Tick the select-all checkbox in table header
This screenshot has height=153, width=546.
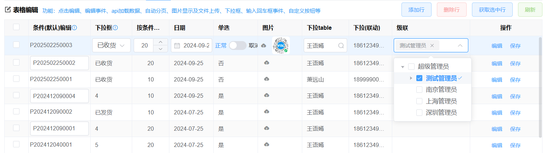pos(16,27)
